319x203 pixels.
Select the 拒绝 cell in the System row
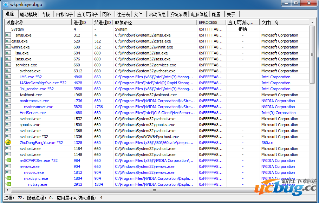(242, 29)
